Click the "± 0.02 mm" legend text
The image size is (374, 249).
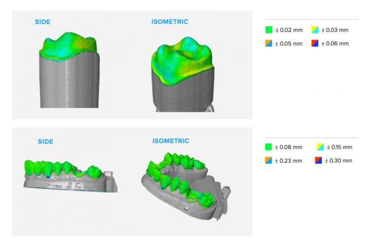pyautogui.click(x=289, y=30)
